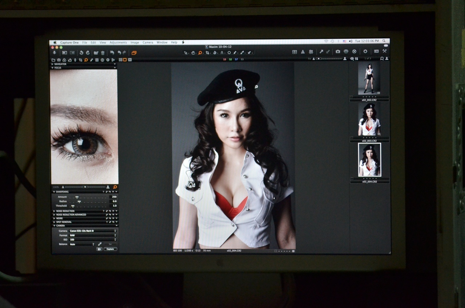Screen dimensions: 465x308
Task: Open the Output gear tool tab
Action: point(108,60)
